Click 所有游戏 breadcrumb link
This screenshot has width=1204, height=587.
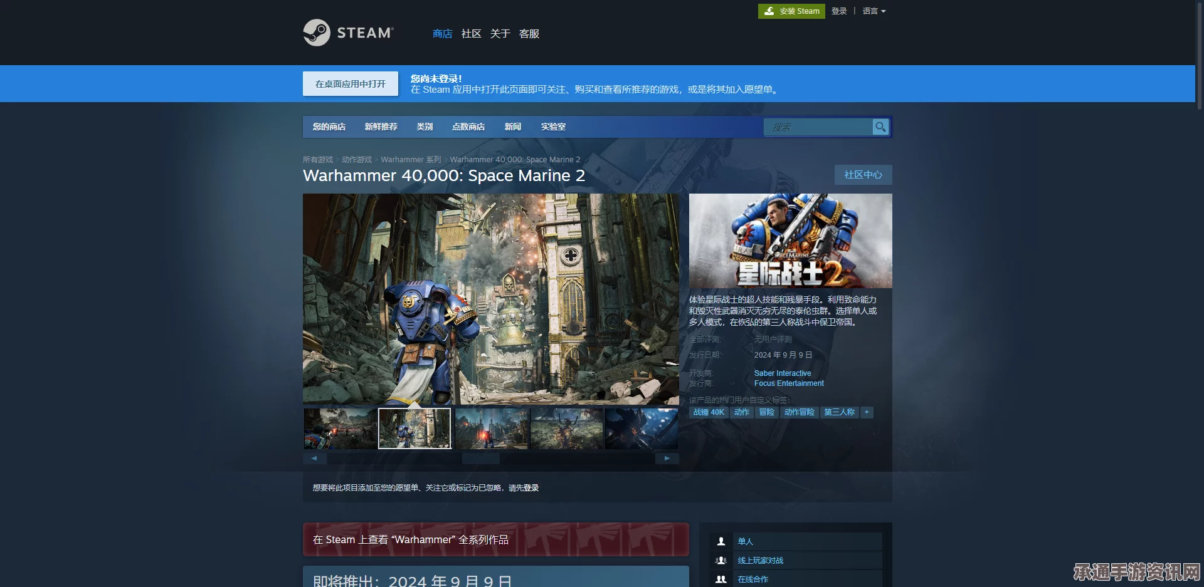coord(318,160)
